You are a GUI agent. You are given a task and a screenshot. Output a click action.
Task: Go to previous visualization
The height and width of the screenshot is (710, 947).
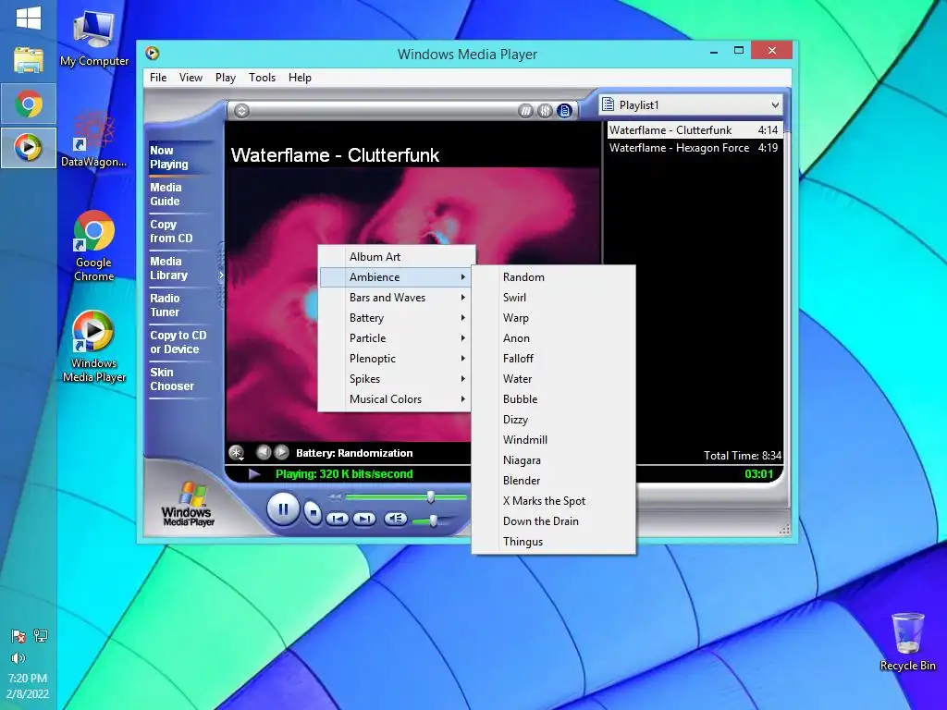263,451
